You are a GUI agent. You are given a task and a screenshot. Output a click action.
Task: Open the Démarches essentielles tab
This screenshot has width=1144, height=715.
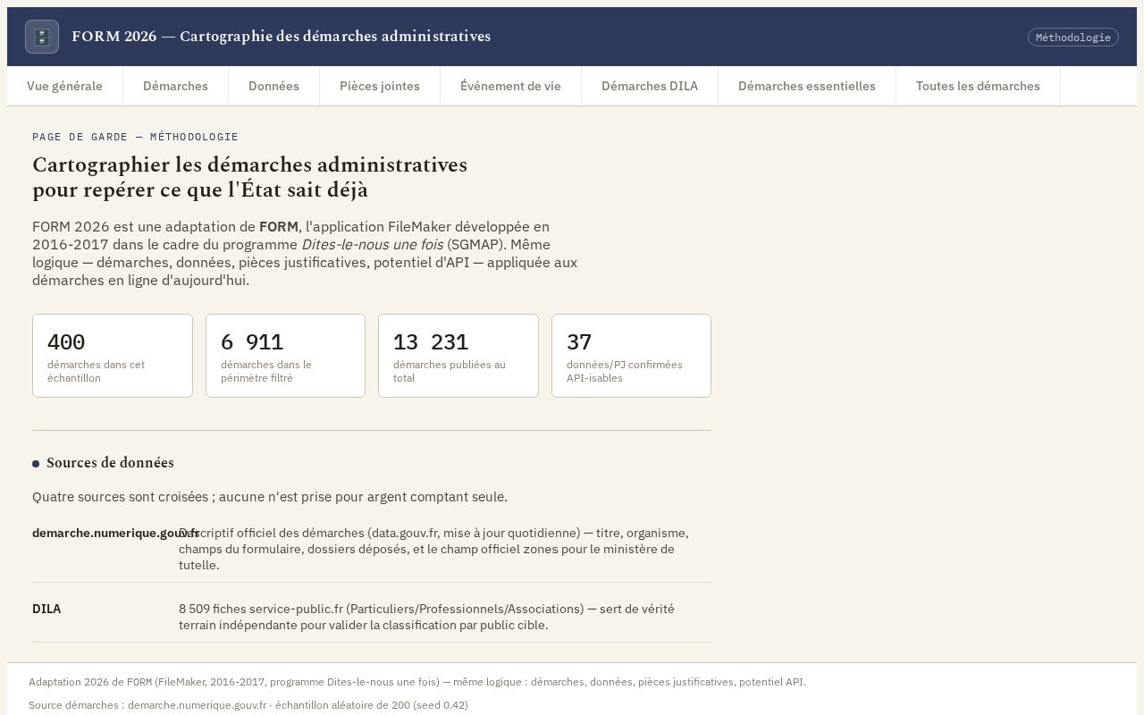pyautogui.click(x=807, y=86)
